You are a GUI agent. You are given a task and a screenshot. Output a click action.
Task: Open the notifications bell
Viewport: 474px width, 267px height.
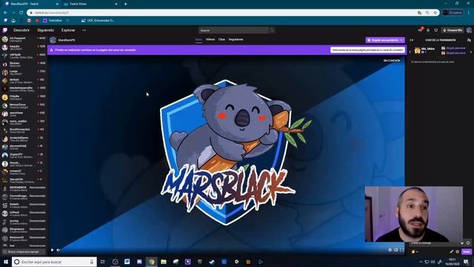(428, 30)
